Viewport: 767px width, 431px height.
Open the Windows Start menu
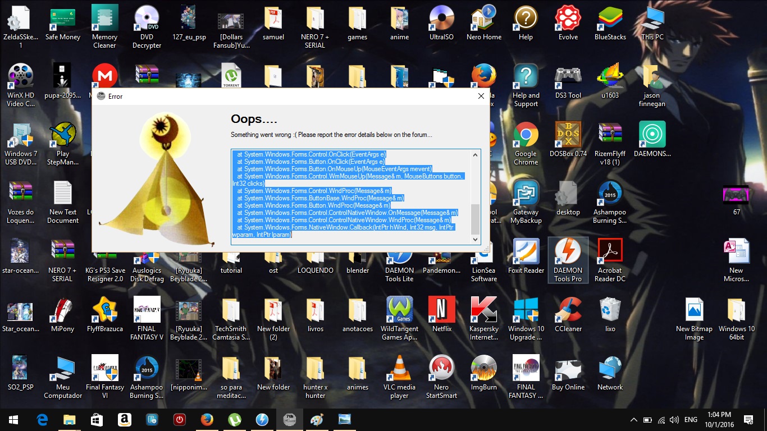(x=13, y=419)
